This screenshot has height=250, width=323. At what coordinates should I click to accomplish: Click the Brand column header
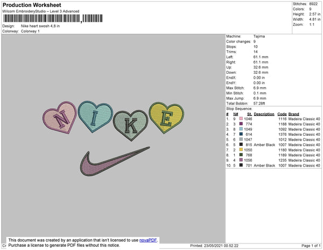[293, 114]
